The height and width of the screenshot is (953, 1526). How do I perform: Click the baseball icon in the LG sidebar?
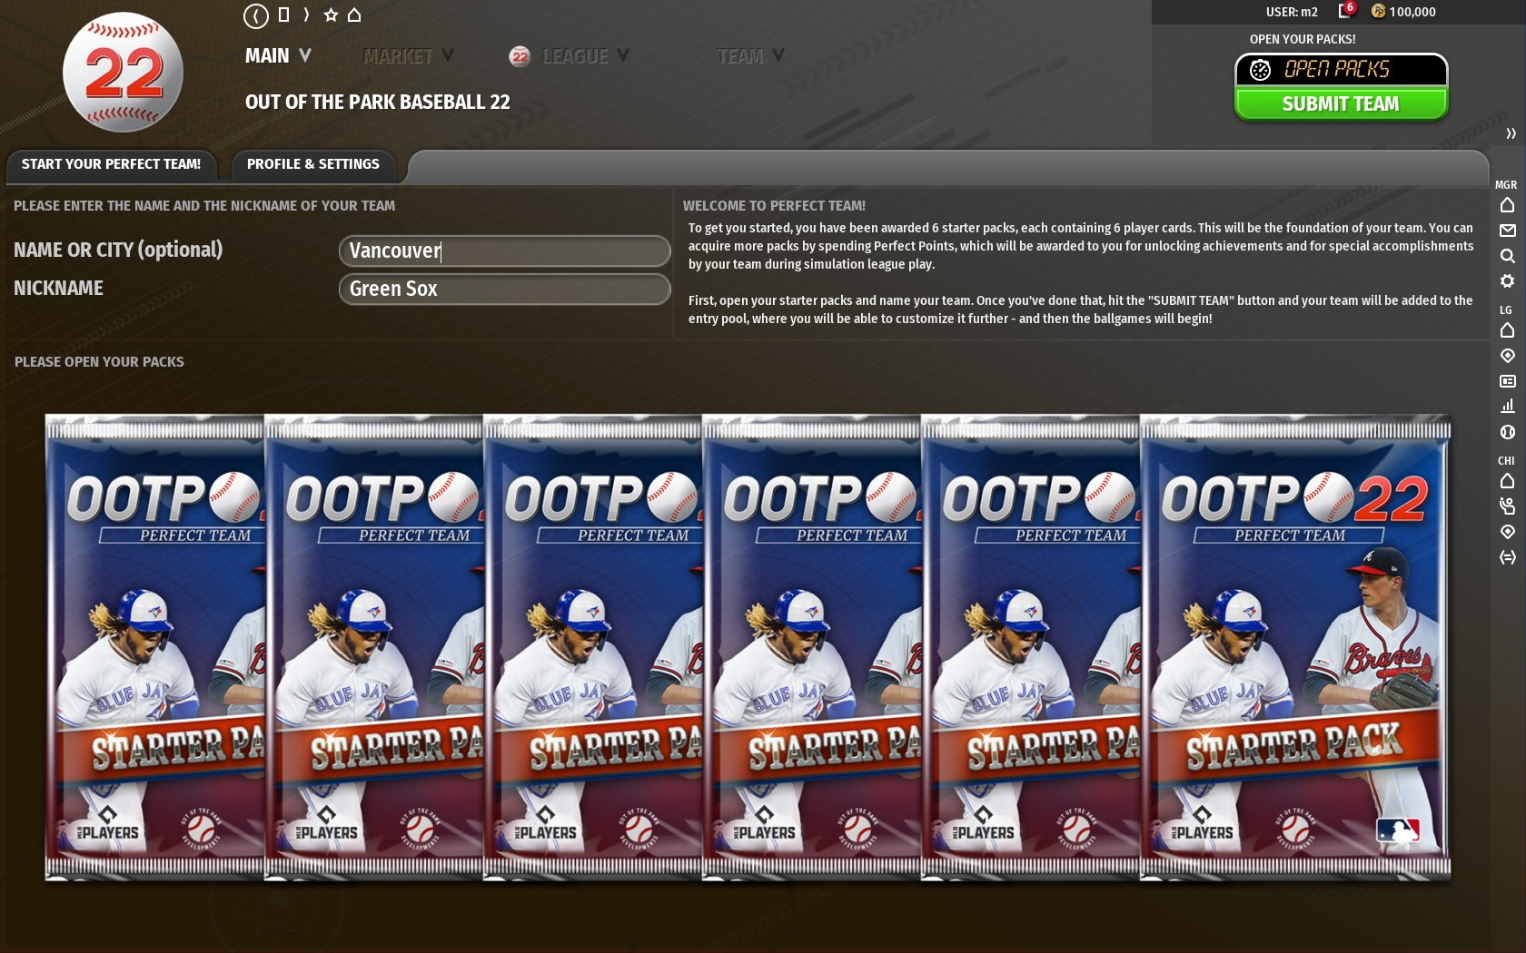click(x=1508, y=432)
